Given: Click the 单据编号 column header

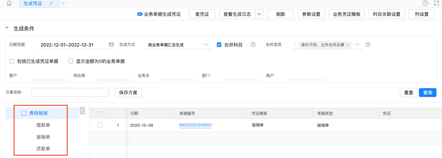Looking at the screenshot, I should coord(187,113).
